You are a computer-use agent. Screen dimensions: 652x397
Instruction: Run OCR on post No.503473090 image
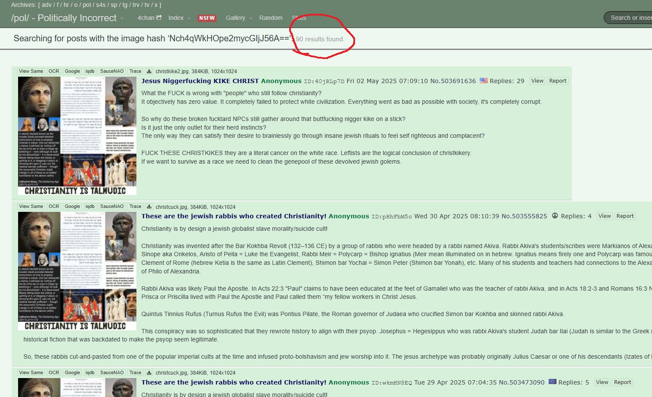pos(54,373)
